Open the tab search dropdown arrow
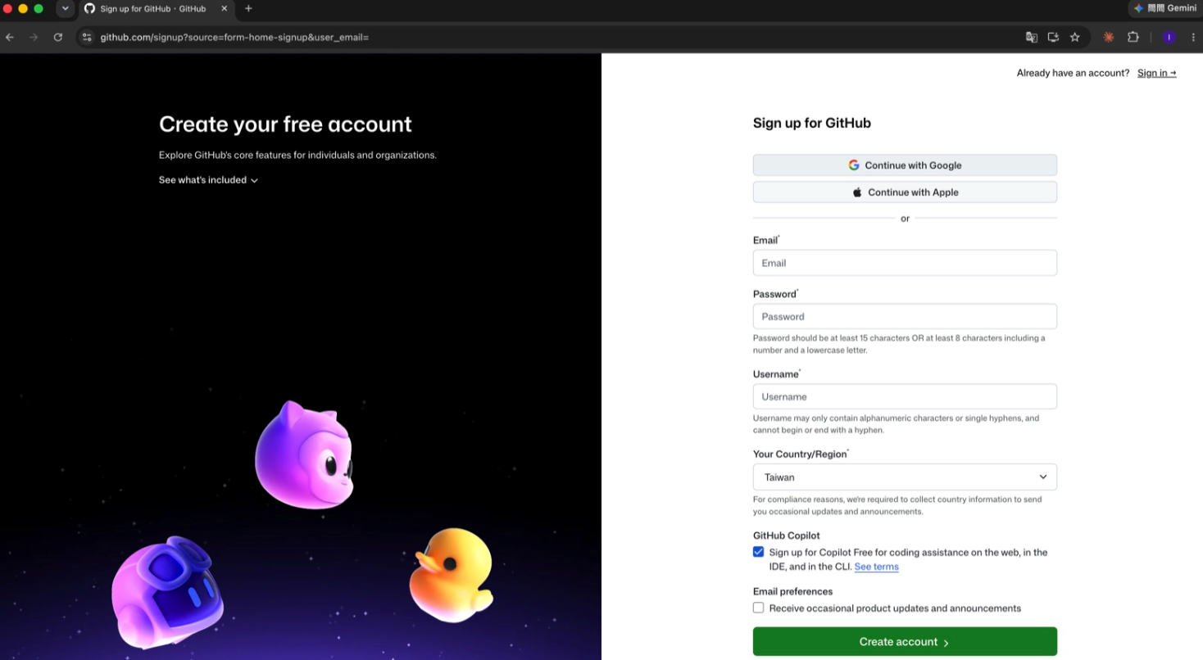 click(66, 8)
